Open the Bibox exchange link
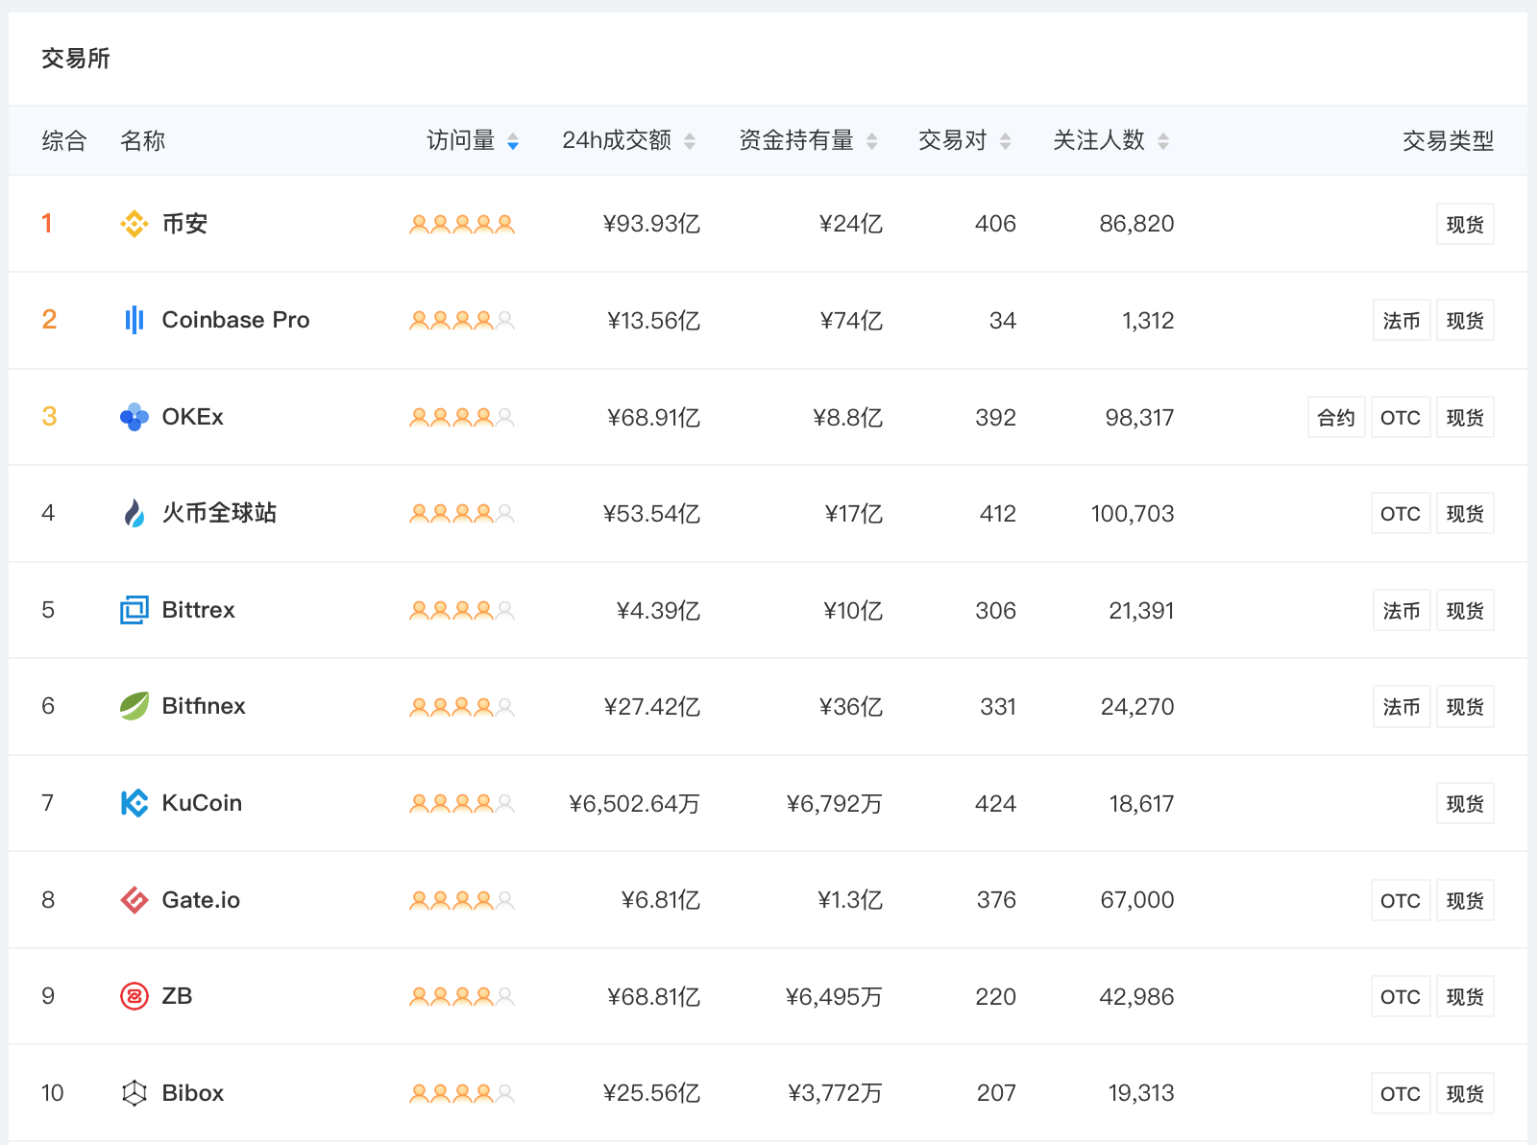 tap(192, 1093)
